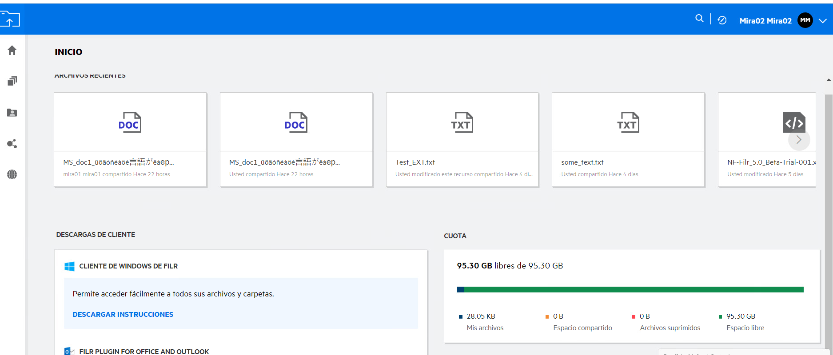Click the search magnifier icon
The height and width of the screenshot is (355, 833).
coord(699,19)
